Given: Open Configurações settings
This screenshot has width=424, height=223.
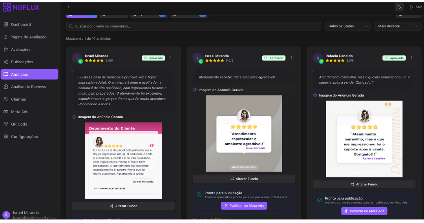Looking at the screenshot, I should (24, 137).
